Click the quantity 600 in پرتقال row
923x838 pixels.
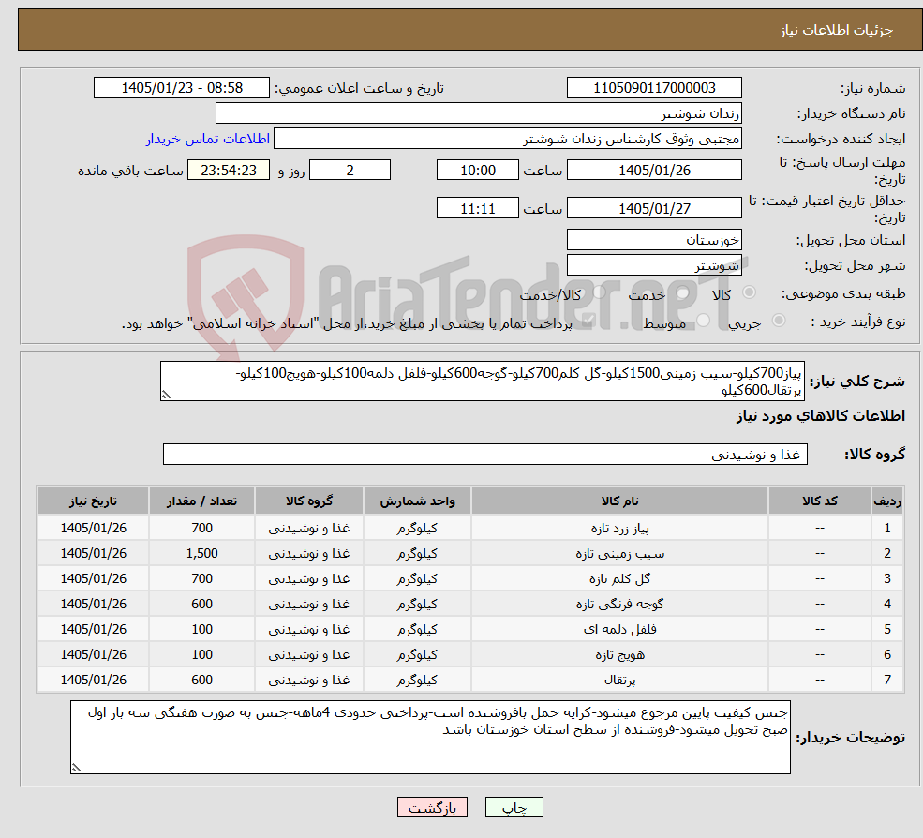[201, 681]
